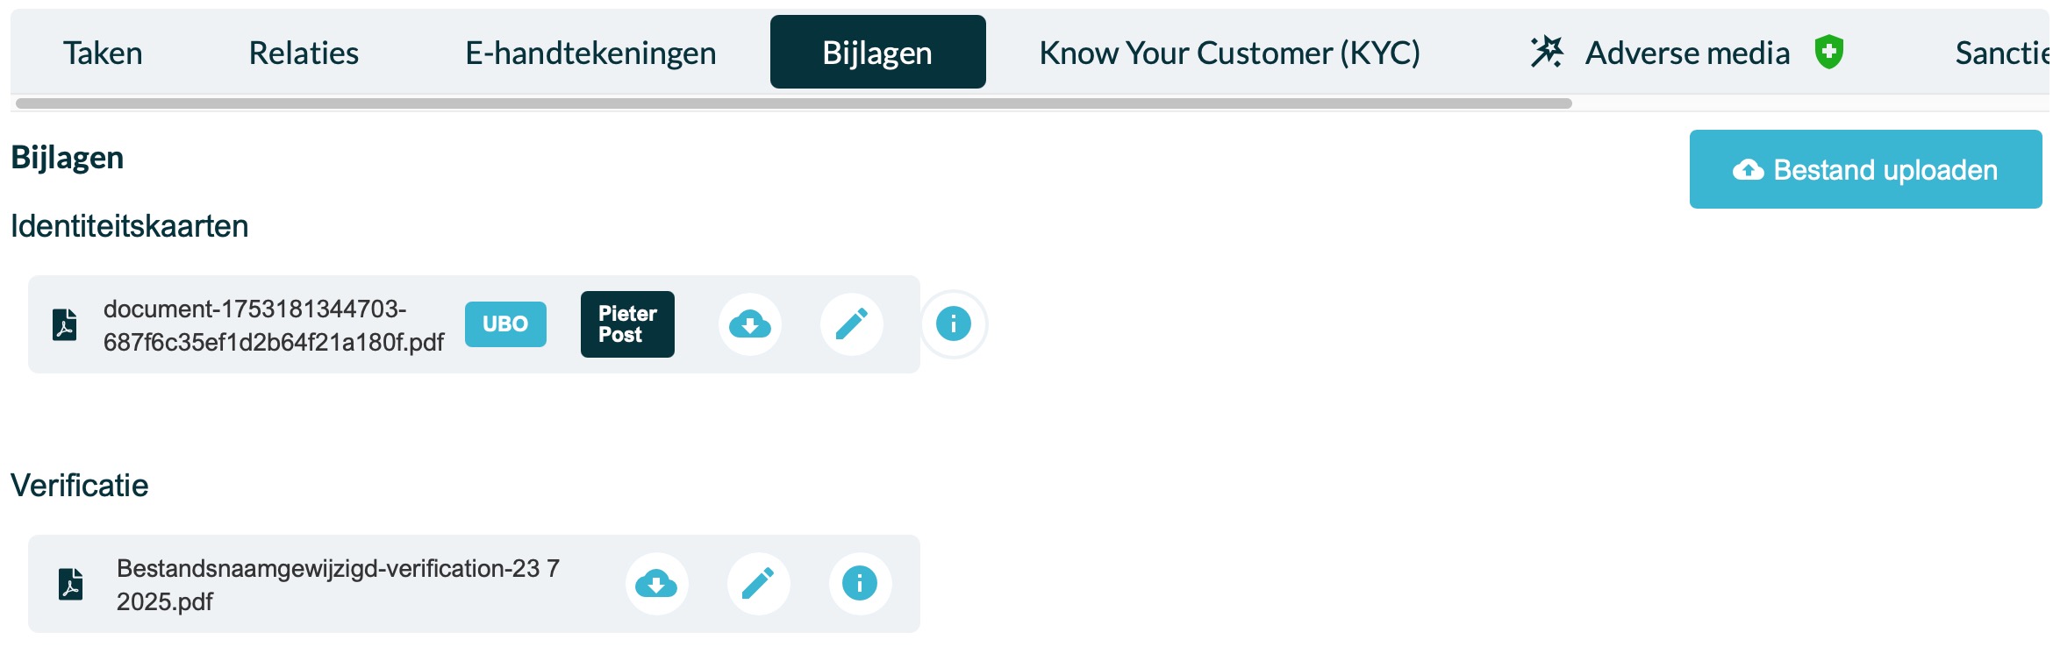Click the Pieter Post label

pyautogui.click(x=627, y=324)
